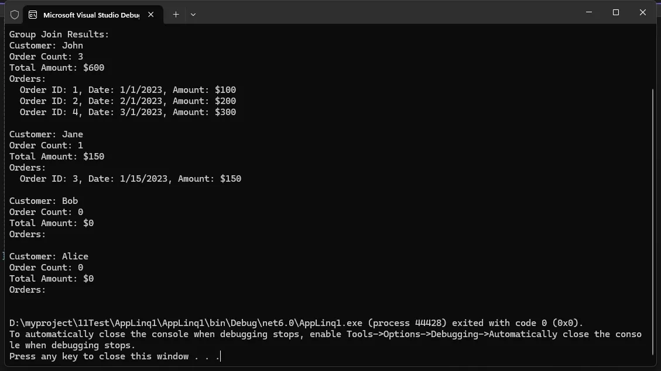Click the console icon on the tab

[33, 15]
